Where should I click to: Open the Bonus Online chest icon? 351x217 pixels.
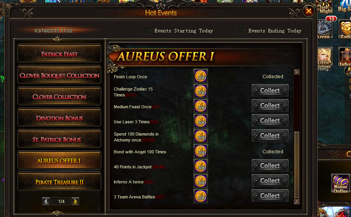pos(340,183)
